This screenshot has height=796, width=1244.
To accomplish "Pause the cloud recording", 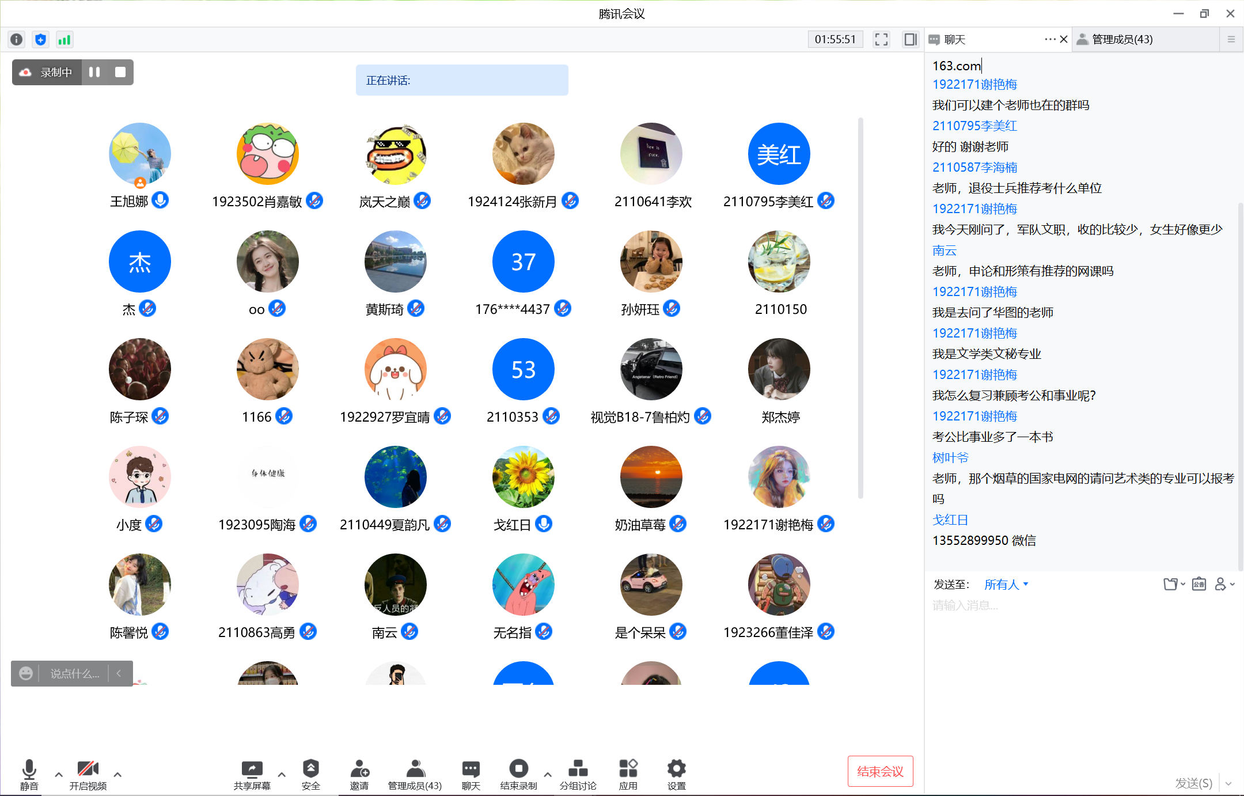I will tap(95, 72).
